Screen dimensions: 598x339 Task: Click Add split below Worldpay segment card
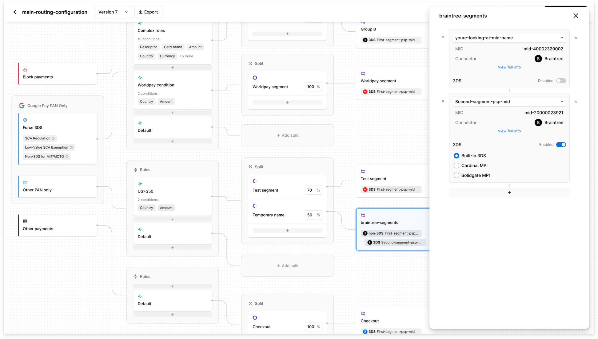[287, 135]
